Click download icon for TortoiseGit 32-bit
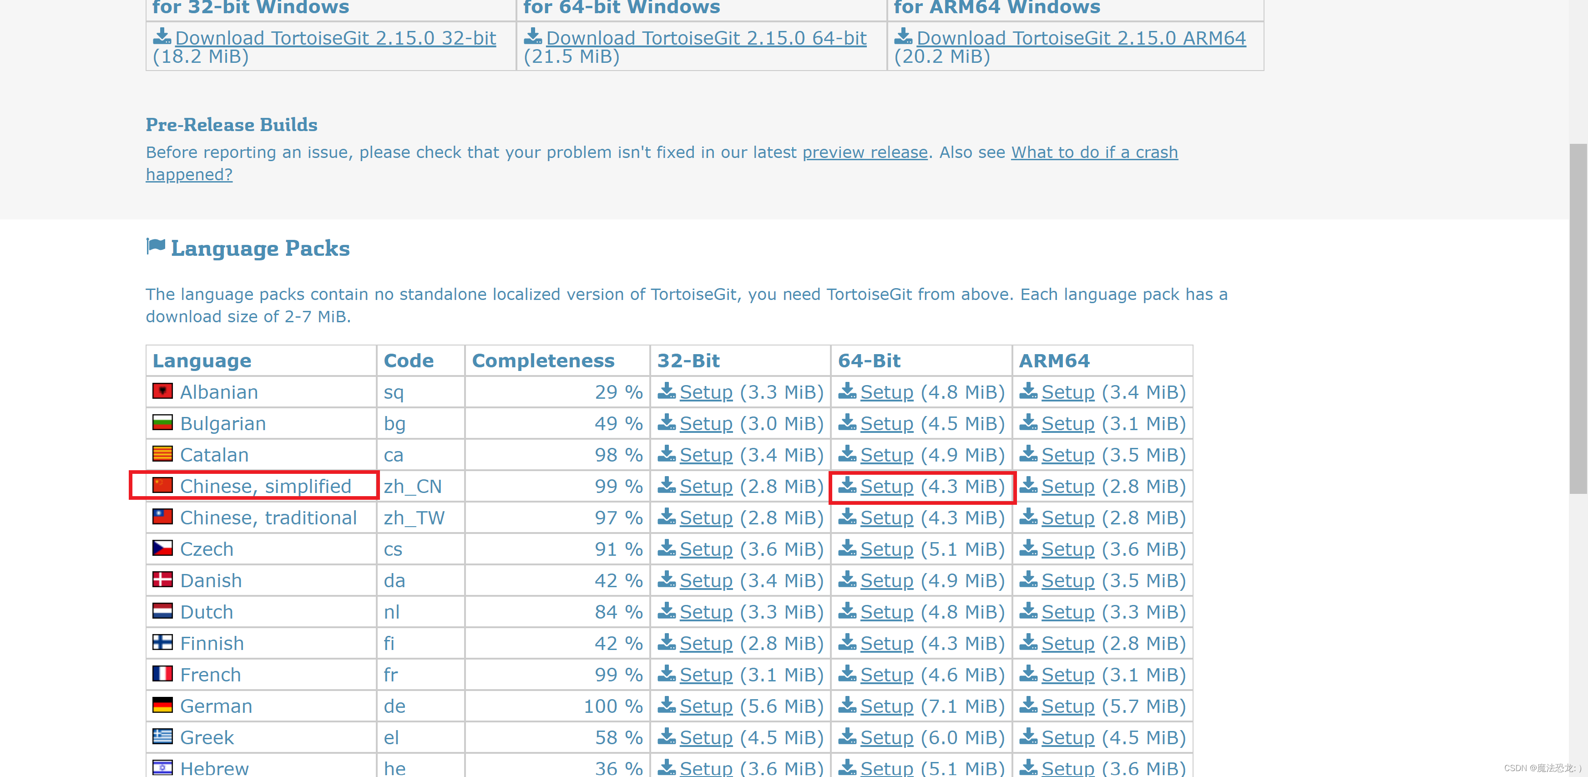The width and height of the screenshot is (1588, 777). pyautogui.click(x=162, y=36)
